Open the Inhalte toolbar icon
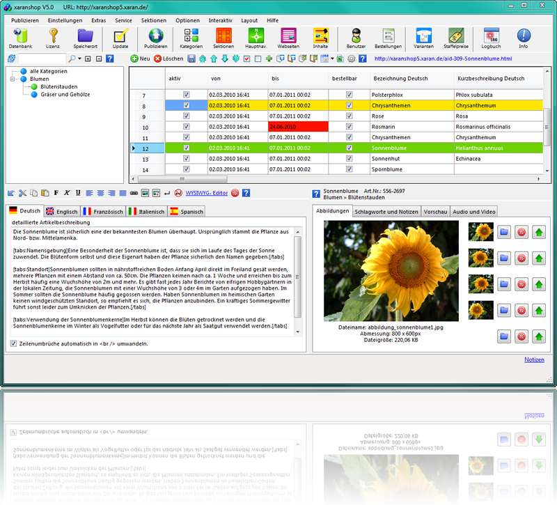 [x=320, y=38]
